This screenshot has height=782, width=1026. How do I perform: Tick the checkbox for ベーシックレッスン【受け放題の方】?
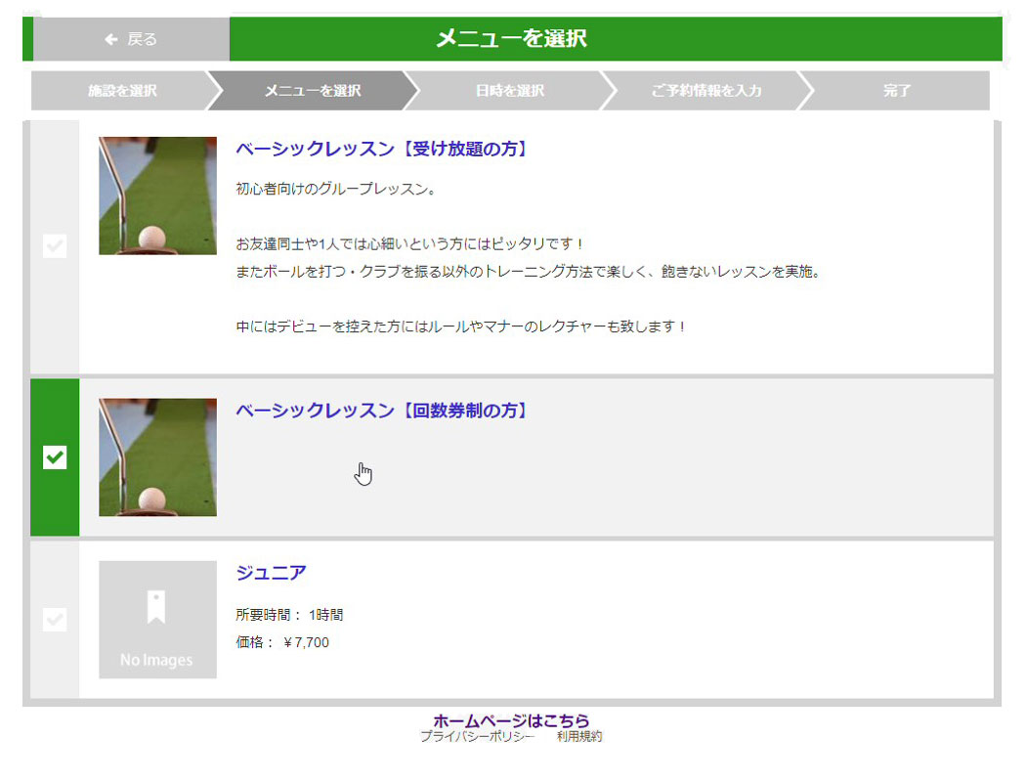pyautogui.click(x=55, y=246)
